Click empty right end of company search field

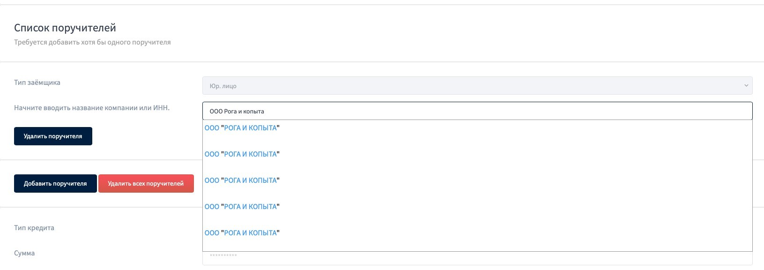tap(703, 112)
